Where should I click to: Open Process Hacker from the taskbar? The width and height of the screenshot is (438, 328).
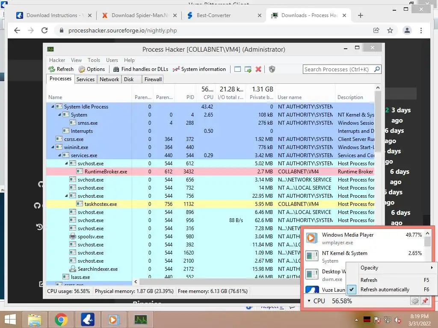[141, 319]
